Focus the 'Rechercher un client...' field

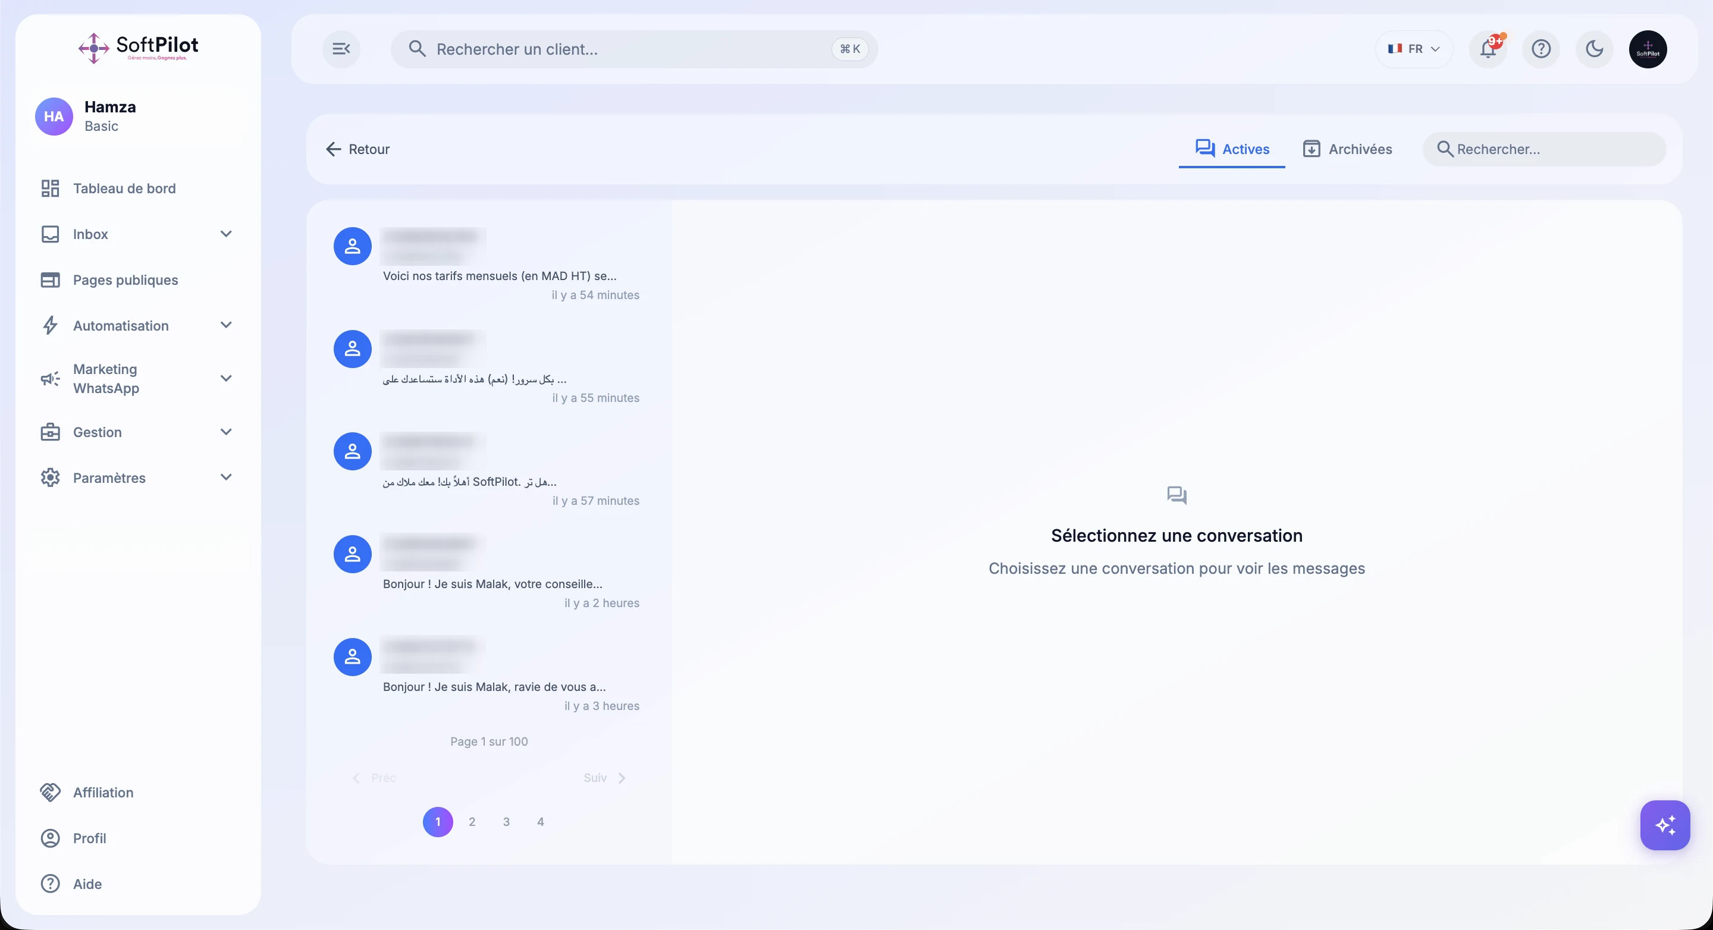633,49
